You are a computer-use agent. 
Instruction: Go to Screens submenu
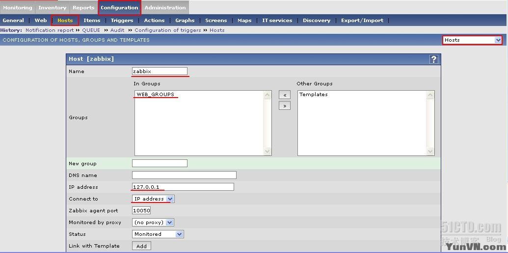click(216, 21)
